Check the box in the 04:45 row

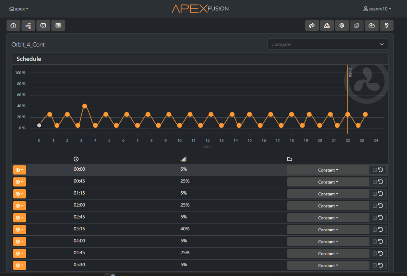[375, 254]
